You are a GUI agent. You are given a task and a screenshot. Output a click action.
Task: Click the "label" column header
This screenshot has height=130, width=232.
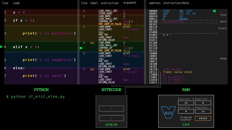94,3
